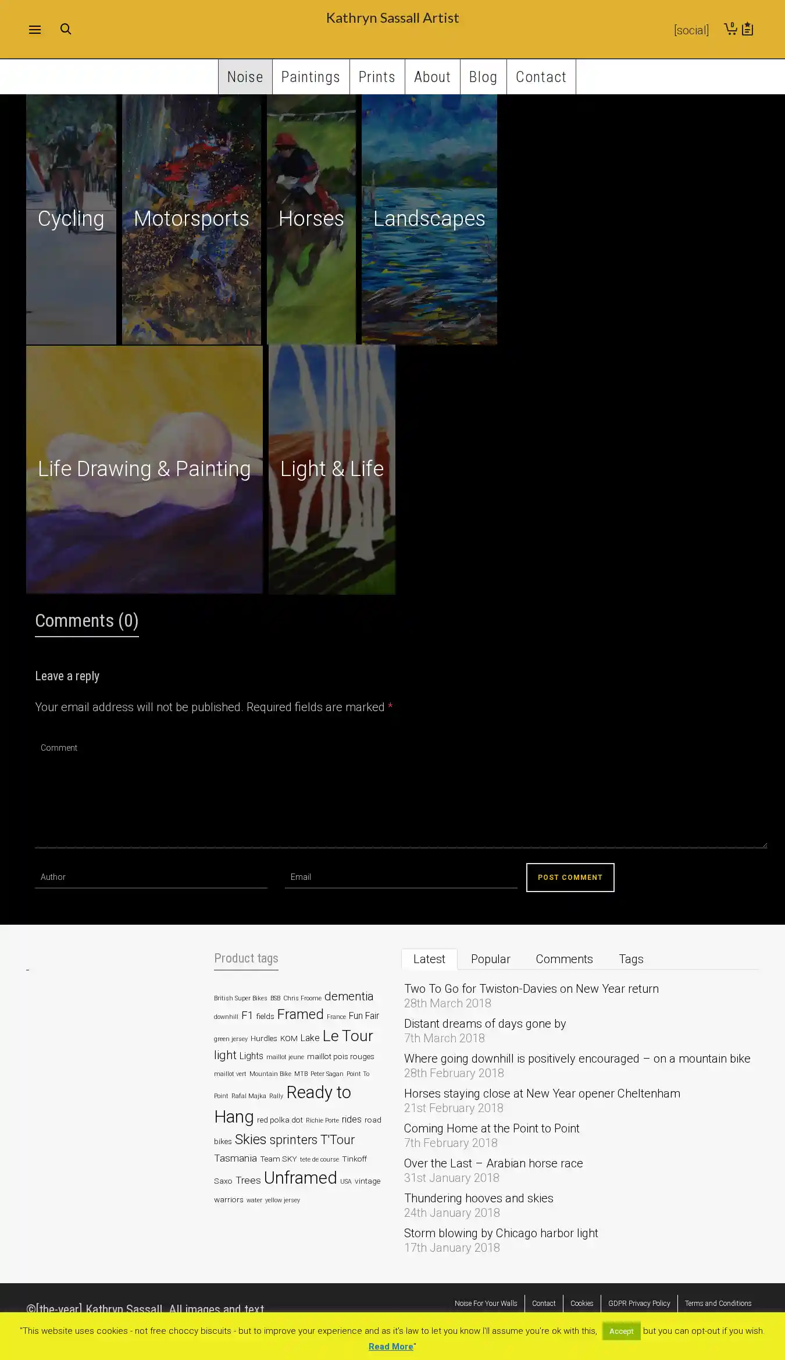Focus the Comment text area
Image resolution: width=785 pixels, height=1360 pixels.
tap(401, 792)
